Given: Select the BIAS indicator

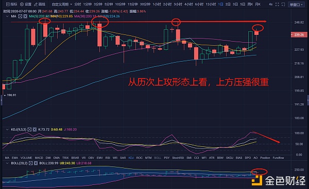Looking at the screenshot, I should [x=239, y=158].
